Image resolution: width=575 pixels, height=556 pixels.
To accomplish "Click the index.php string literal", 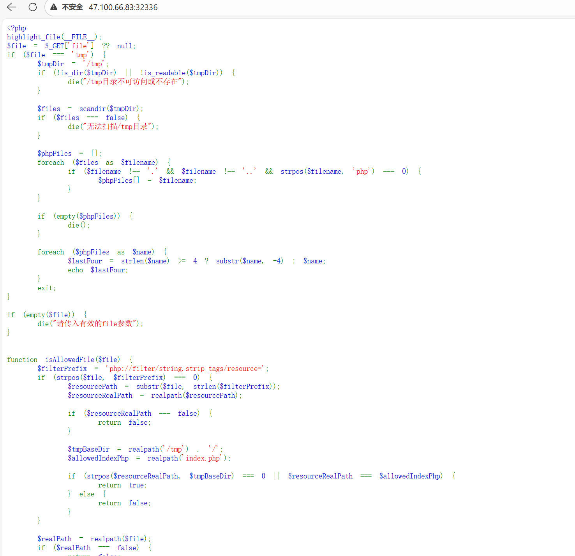I will pos(203,458).
